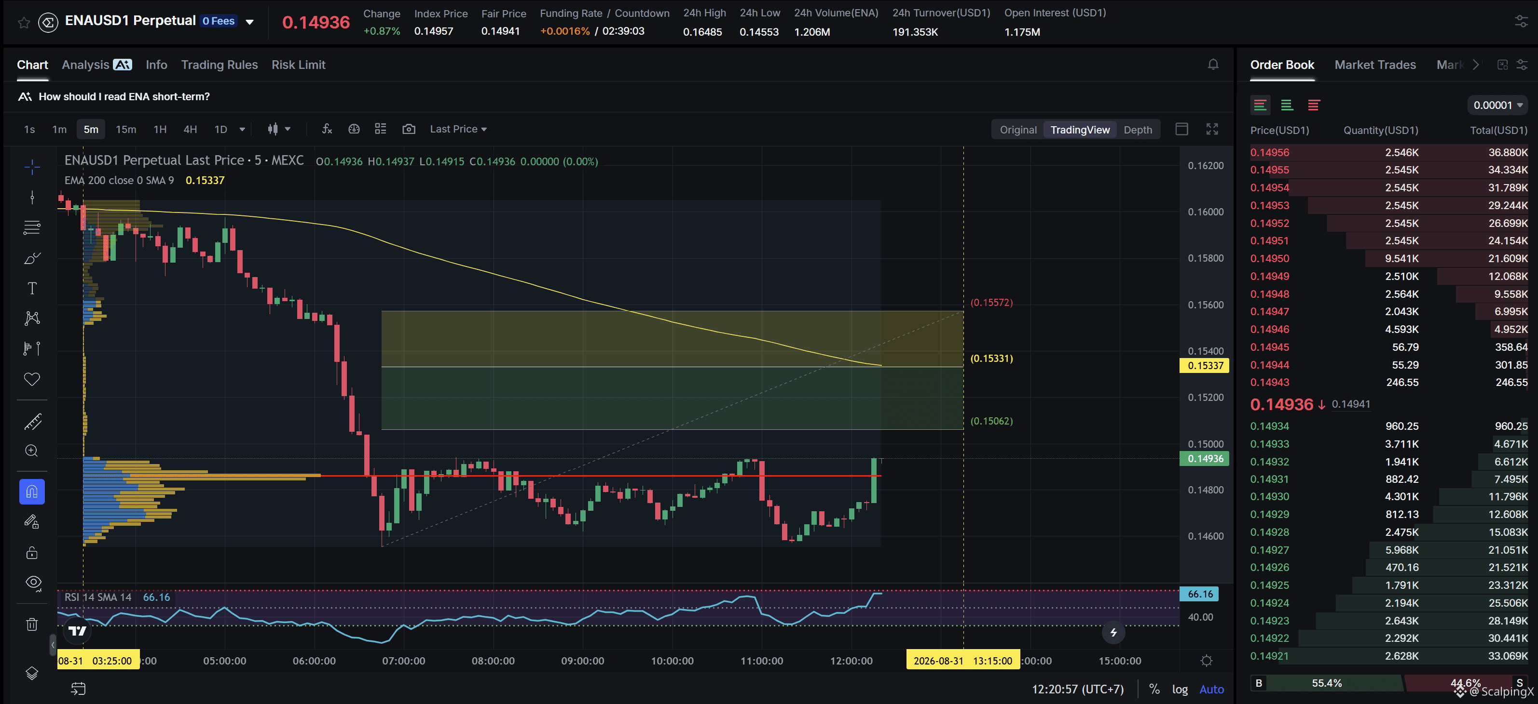Open the heart favorites icons tool
1538x704 pixels.
pyautogui.click(x=32, y=379)
